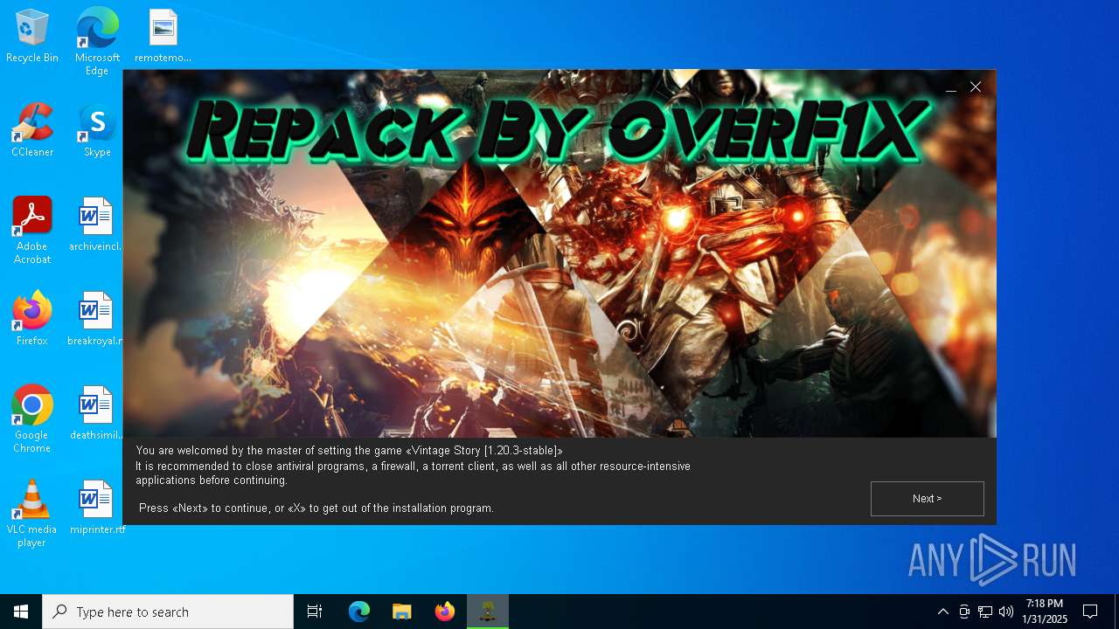The height and width of the screenshot is (629, 1119).
Task: Launch Google Chrome from the desktop
Action: tap(32, 419)
